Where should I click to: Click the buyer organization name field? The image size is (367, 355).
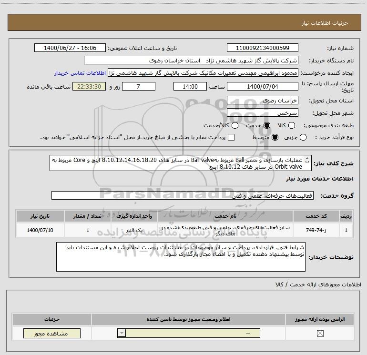[191, 60]
